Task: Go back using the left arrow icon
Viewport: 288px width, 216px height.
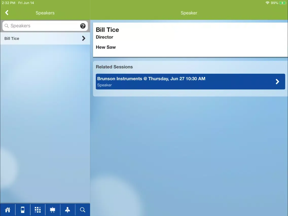Action: [x=7, y=13]
